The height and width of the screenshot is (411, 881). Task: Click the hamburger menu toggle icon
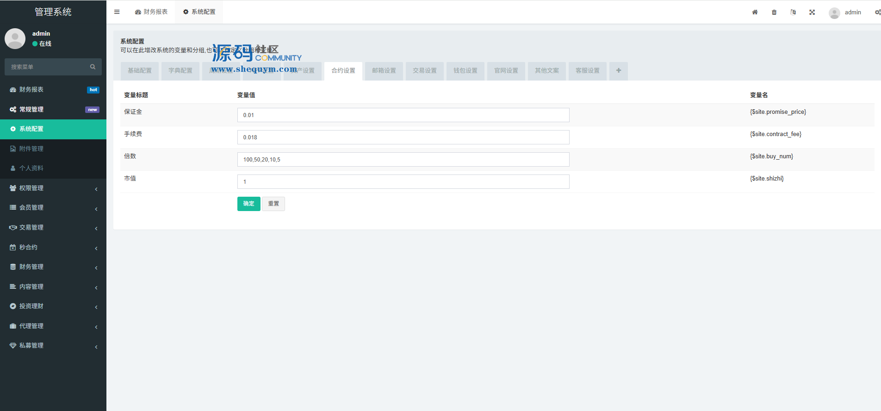pyautogui.click(x=117, y=12)
